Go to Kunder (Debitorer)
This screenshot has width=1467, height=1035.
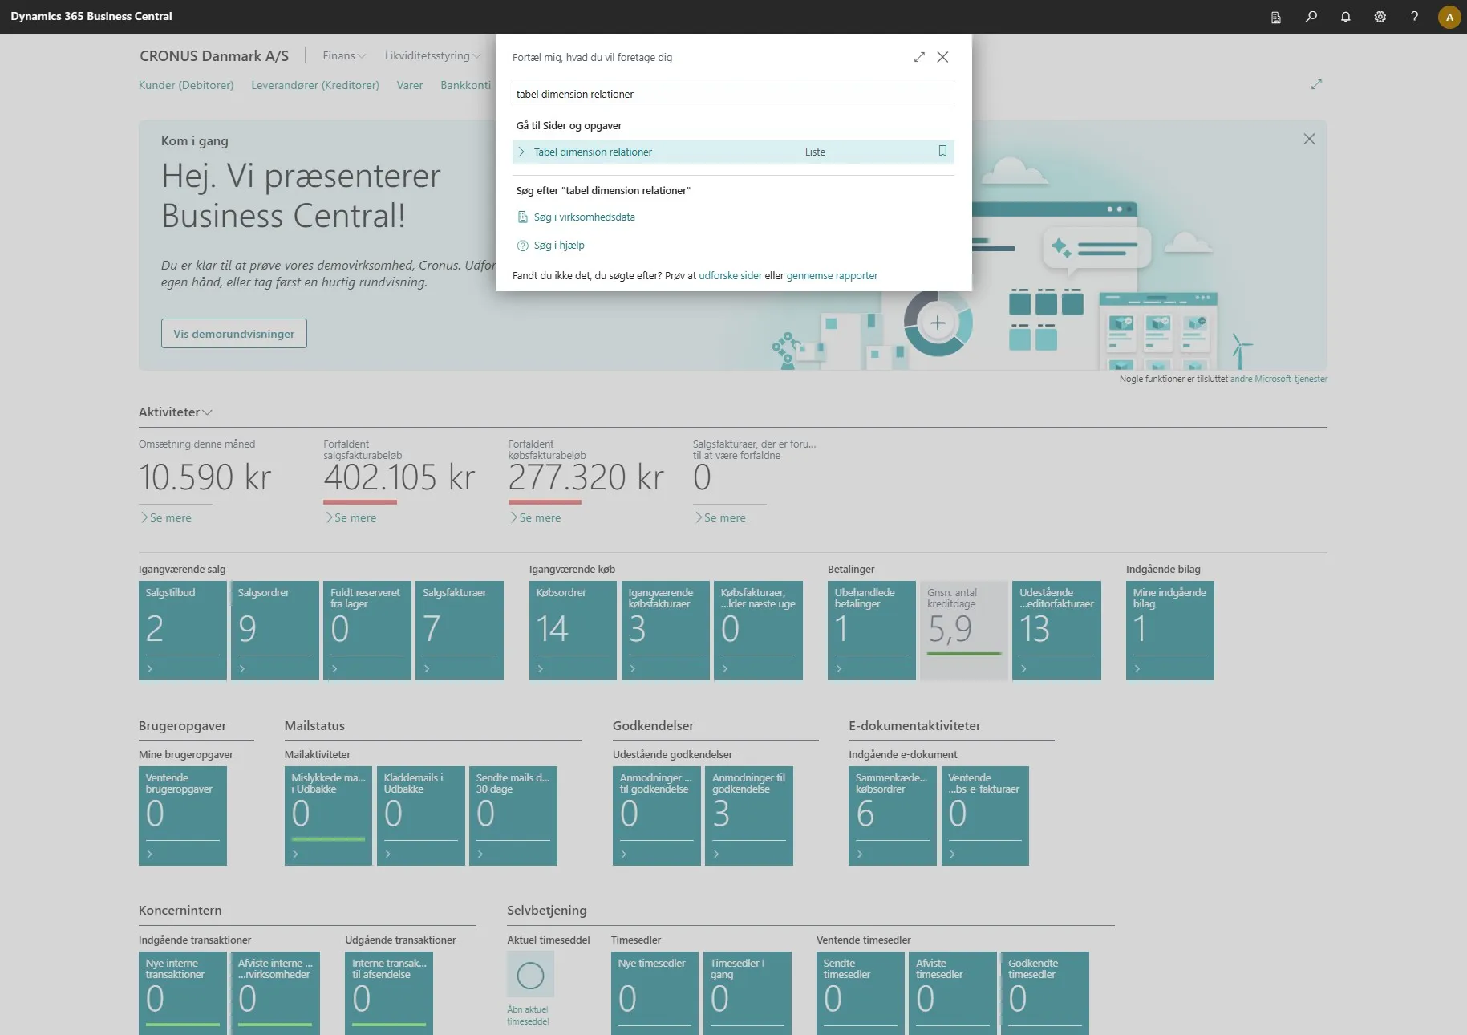(186, 85)
